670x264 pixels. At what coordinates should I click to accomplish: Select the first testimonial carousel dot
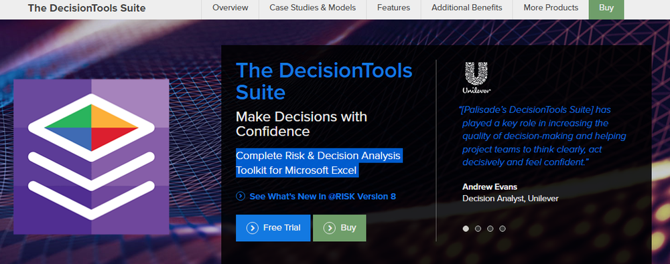click(x=466, y=229)
